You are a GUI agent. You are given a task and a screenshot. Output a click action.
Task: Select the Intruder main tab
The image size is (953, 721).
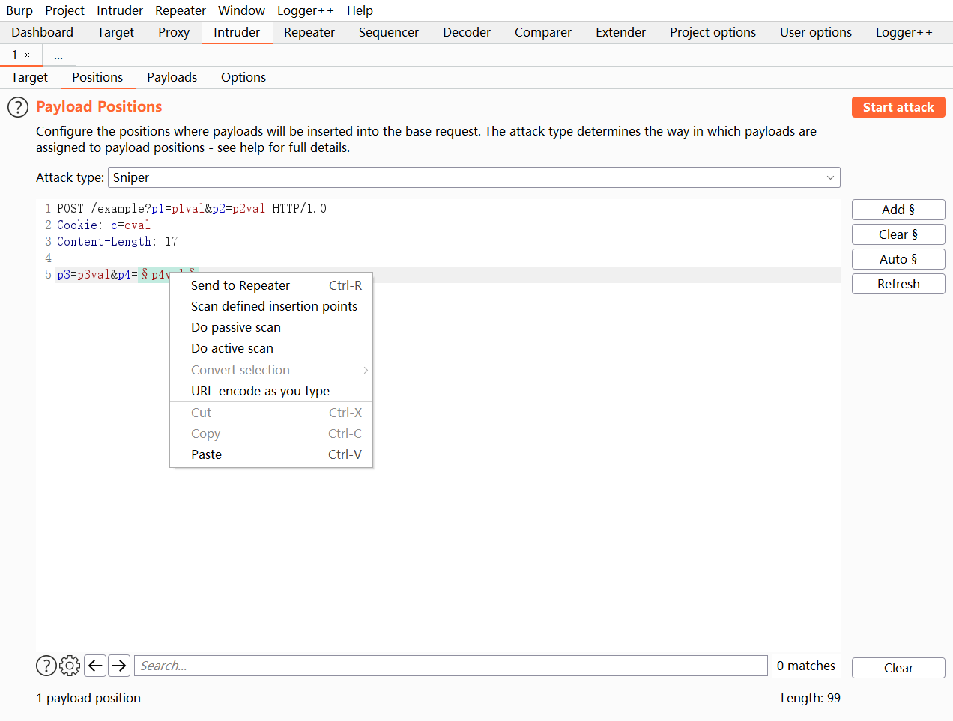[237, 32]
